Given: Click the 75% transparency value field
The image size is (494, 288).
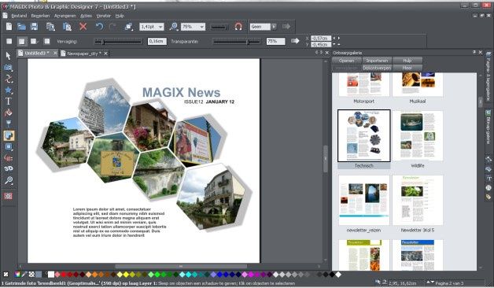Looking at the screenshot, I should (275, 41).
